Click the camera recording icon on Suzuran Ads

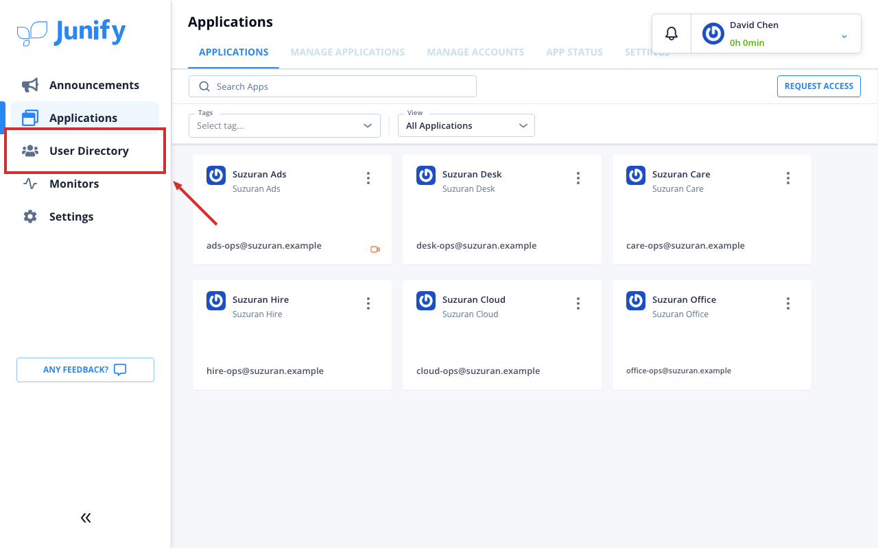click(x=375, y=249)
